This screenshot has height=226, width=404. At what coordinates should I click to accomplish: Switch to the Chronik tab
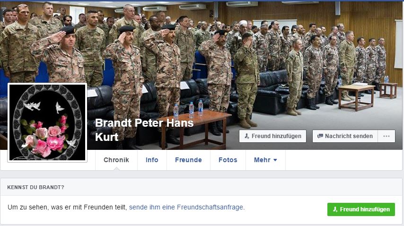(116, 160)
